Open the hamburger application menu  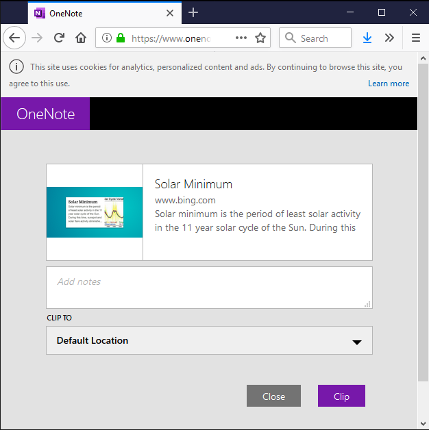click(416, 38)
